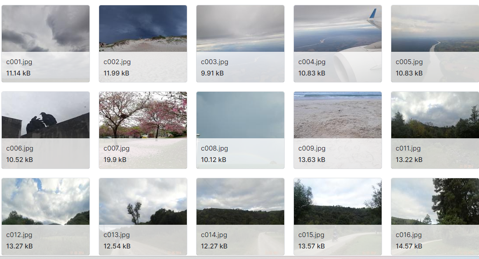Open c016.jpg tall pine tree photo
The height and width of the screenshot is (259, 479).
tap(435, 201)
